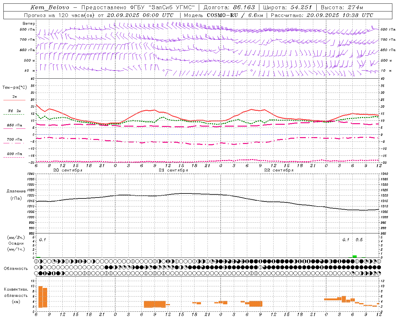Click the 20 сентября date label

pos(68,170)
